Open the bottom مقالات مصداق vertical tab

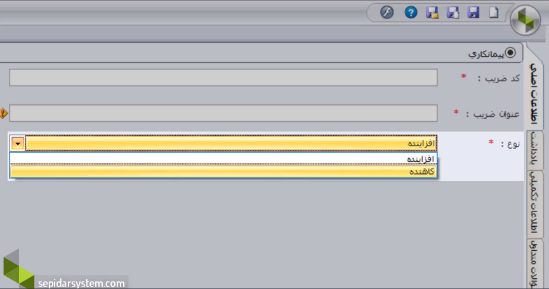click(x=535, y=264)
